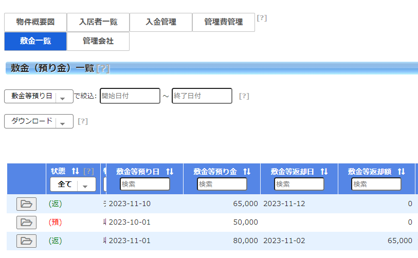Sort by 敷金等預り日 column arrows
The image size is (418, 258).
[170, 172]
